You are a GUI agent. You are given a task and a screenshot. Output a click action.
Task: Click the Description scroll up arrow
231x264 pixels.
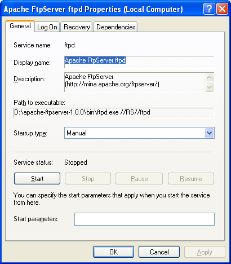(x=209, y=77)
